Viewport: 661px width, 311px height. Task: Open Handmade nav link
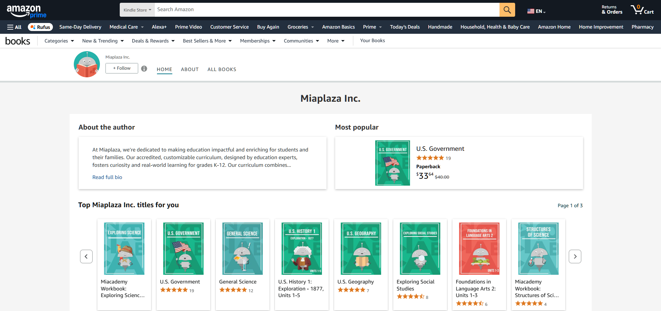point(440,27)
